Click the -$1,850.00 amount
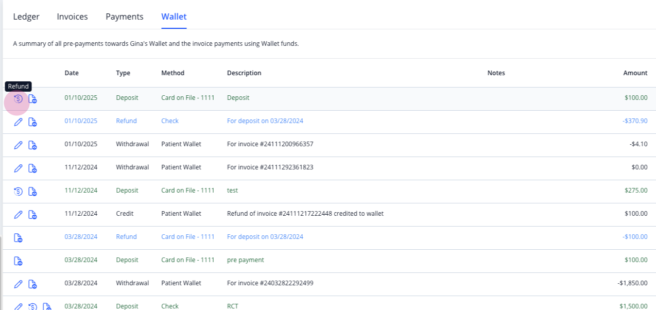Screen dimensions: 656x310 point(632,283)
